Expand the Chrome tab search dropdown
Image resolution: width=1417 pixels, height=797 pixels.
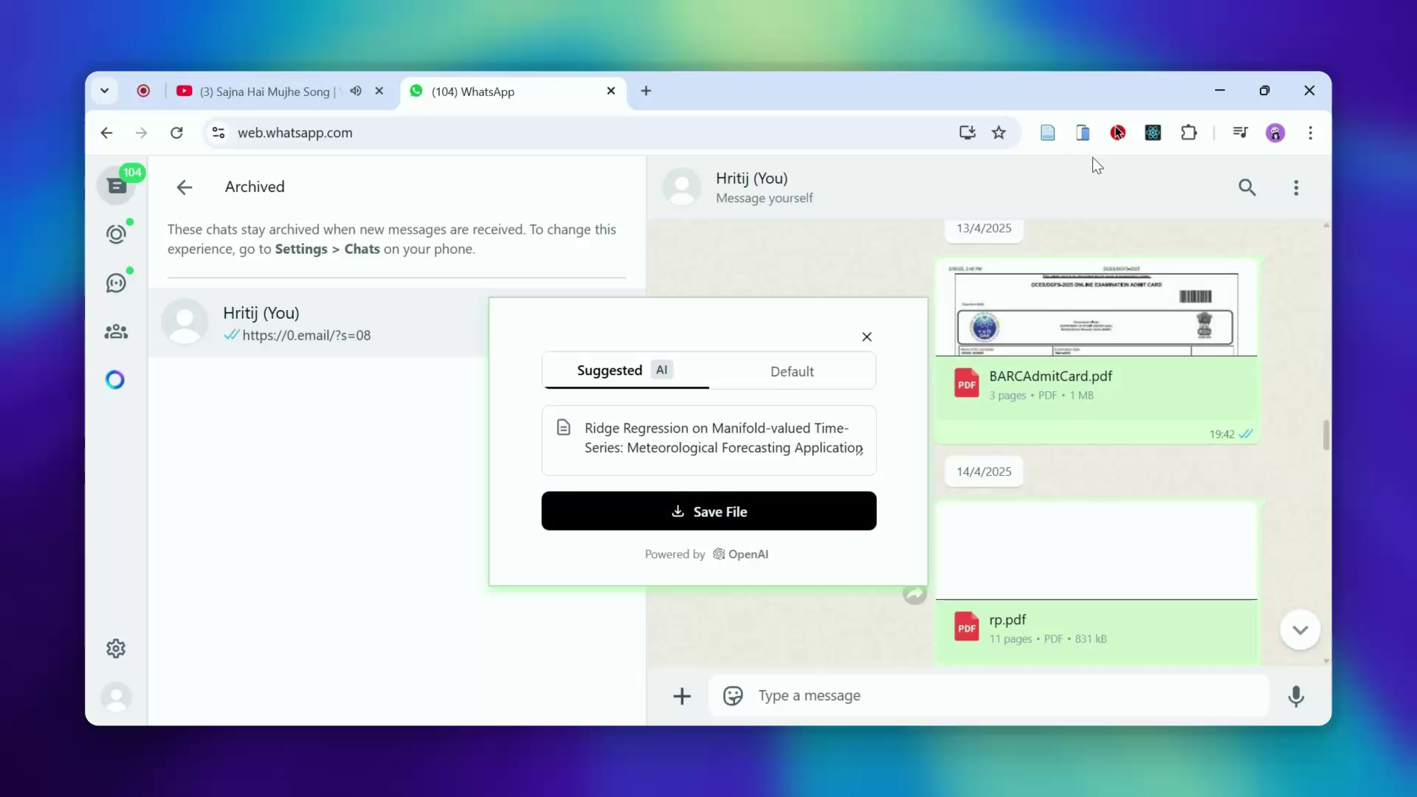click(x=104, y=91)
